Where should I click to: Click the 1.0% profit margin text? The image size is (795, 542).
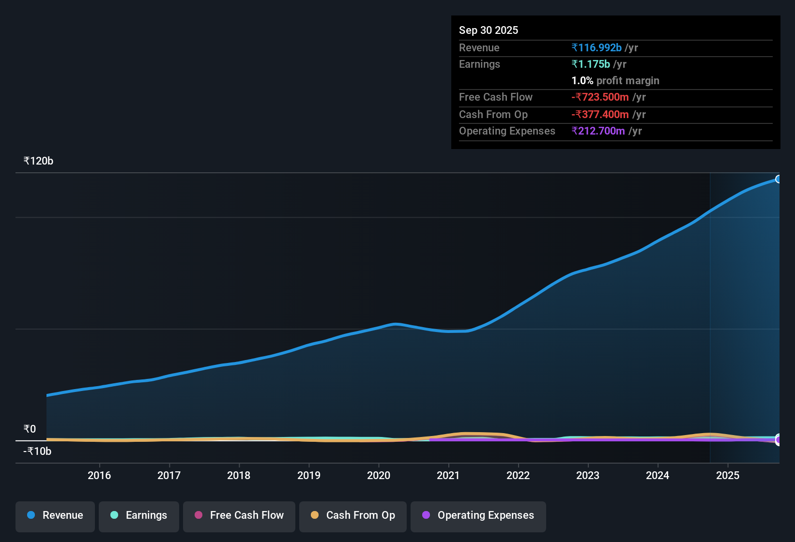615,80
